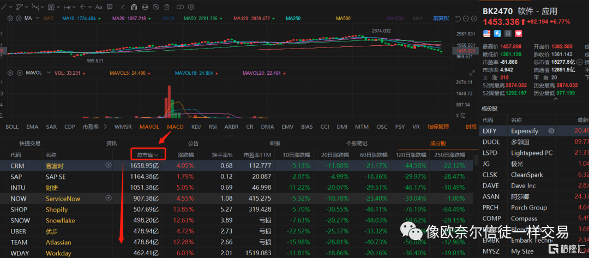Open the line tool options arrow
This screenshot has height=258, width=589.
[10, 7]
